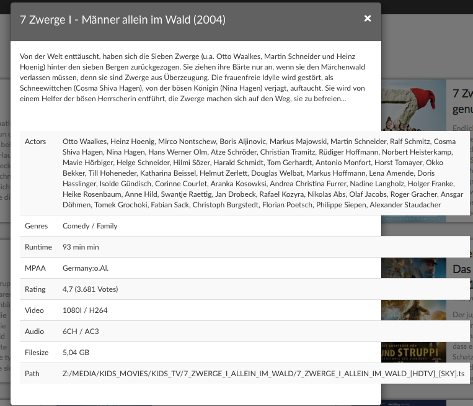Click the plot description paragraph starting 'Von der Welt enttäuscht'
Image resolution: width=473 pixels, height=406 pixels.
(x=192, y=78)
